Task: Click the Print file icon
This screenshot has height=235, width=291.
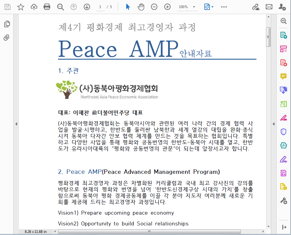Action: pyautogui.click(x=47, y=7)
